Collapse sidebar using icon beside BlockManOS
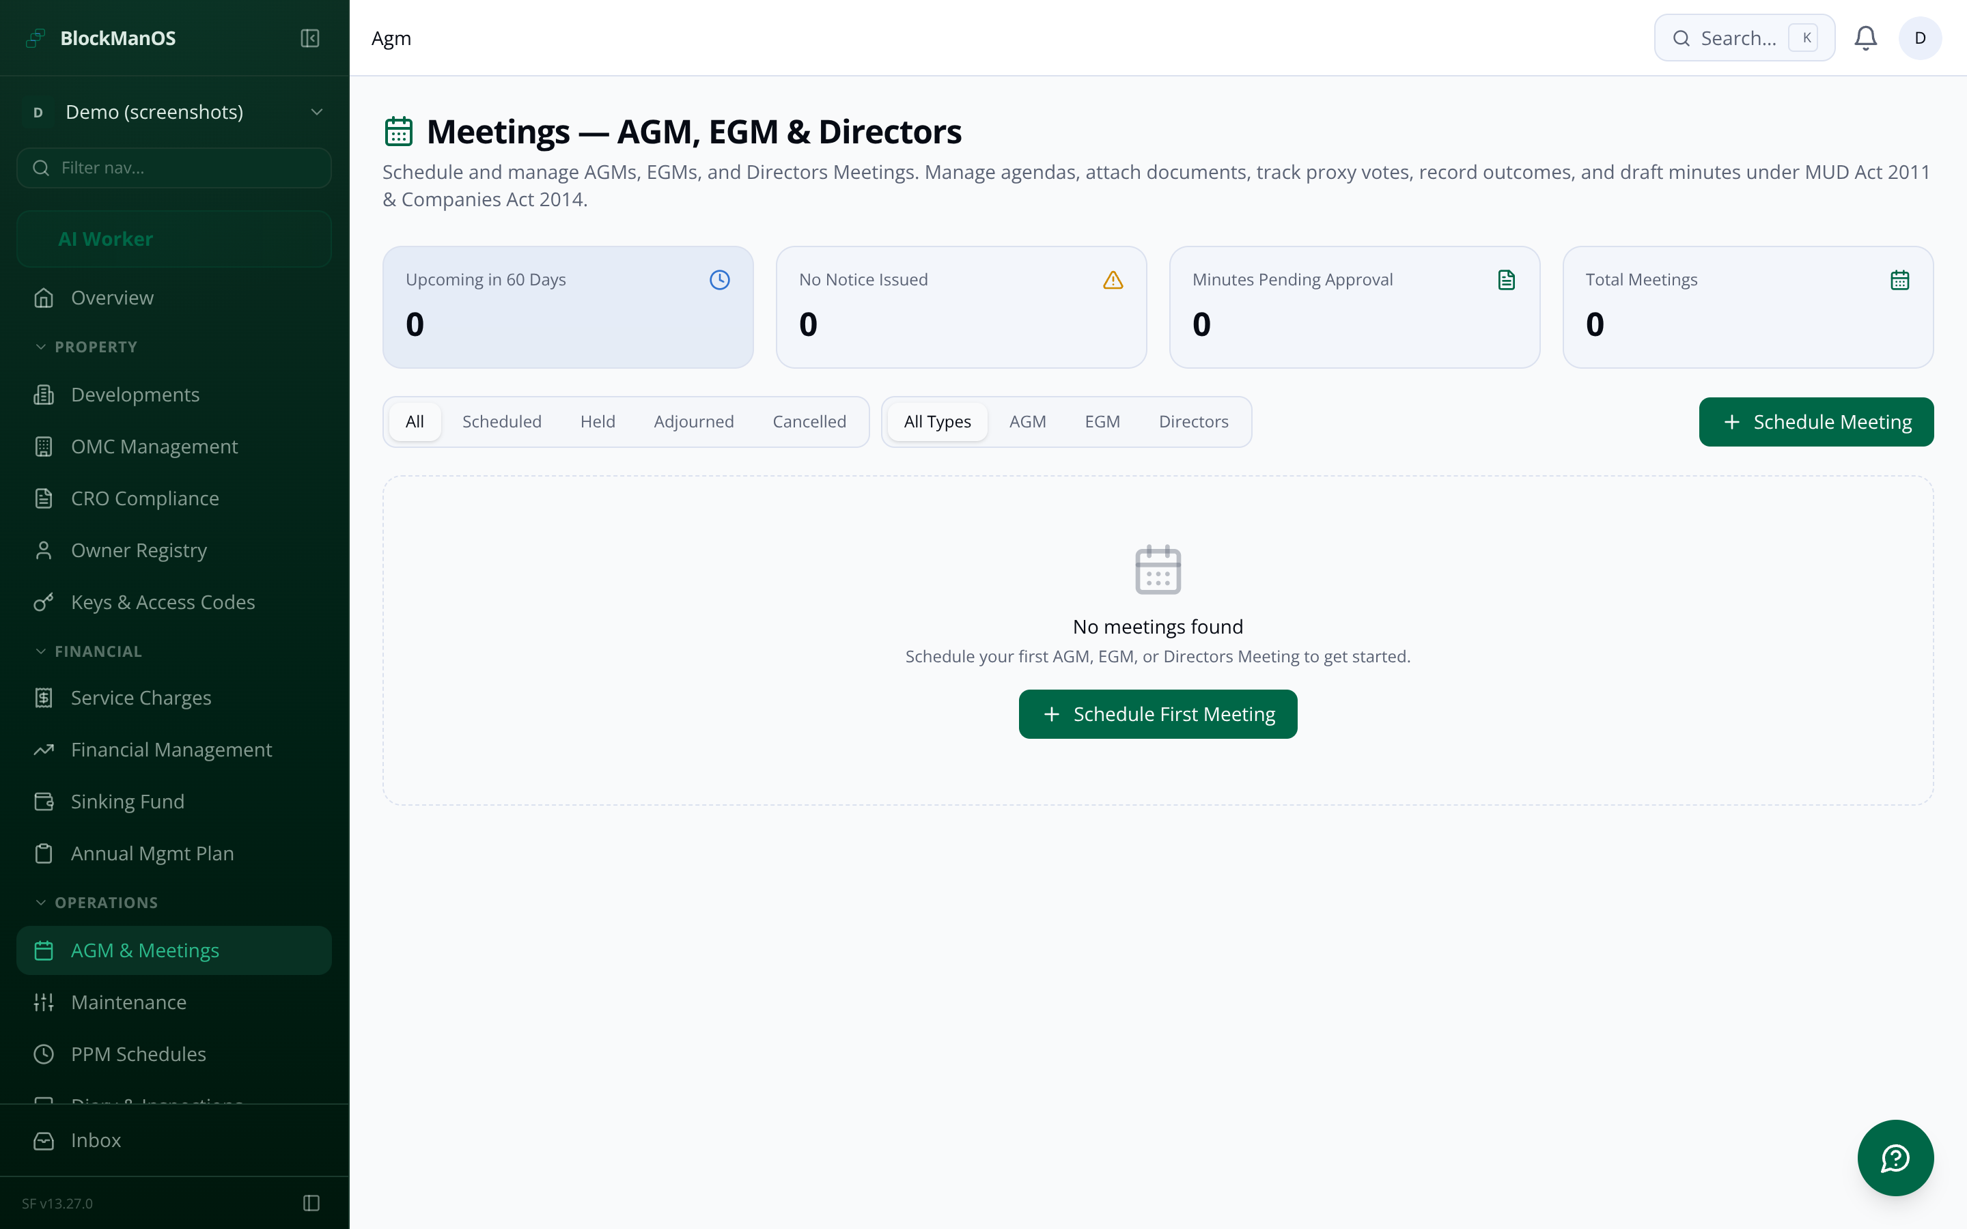1967x1229 pixels. click(309, 38)
